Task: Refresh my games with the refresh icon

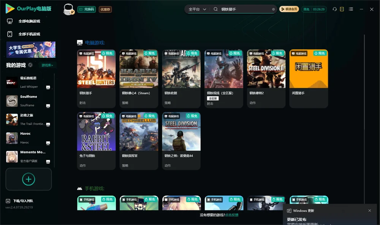Action: point(30,65)
